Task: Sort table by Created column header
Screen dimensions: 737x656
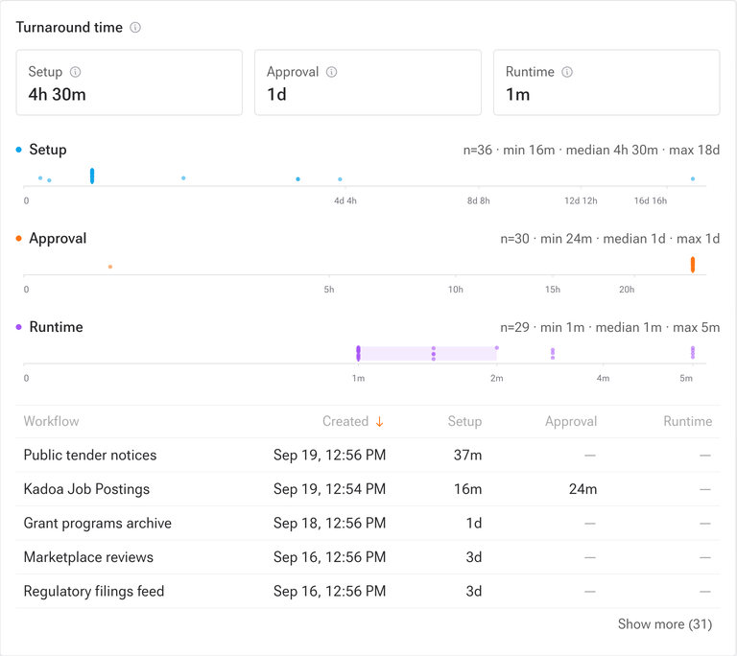Action: pyautogui.click(x=345, y=421)
